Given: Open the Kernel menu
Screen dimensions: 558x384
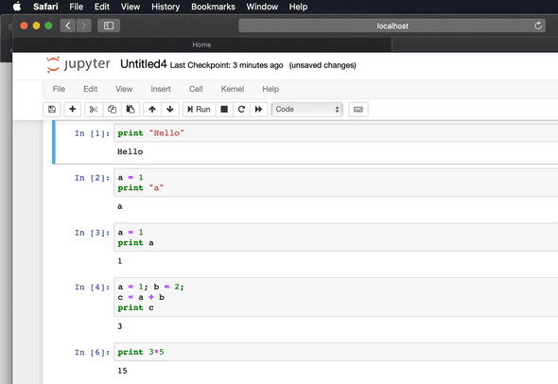Looking at the screenshot, I should [233, 89].
